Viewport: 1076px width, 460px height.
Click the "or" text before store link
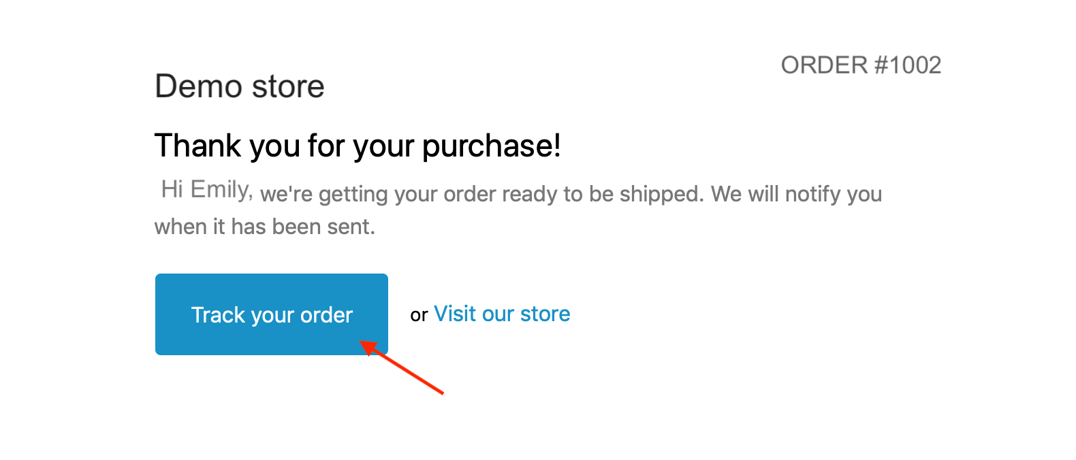tap(419, 315)
